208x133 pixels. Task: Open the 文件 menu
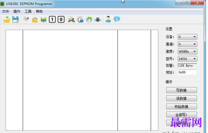5,11
